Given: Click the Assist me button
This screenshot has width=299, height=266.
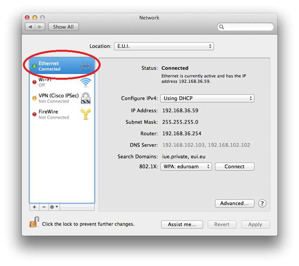Looking at the screenshot, I should coord(181,224).
